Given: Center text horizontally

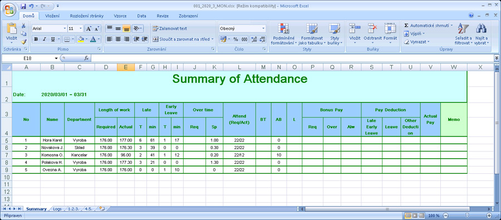Looking at the screenshot, I should 118,39.
